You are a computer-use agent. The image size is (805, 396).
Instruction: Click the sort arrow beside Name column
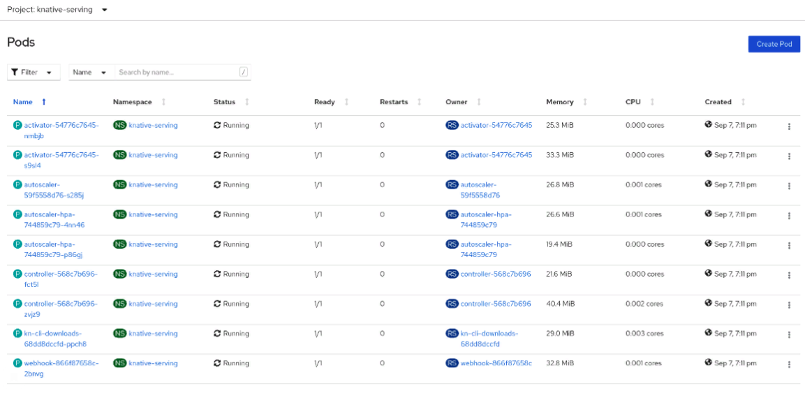click(x=44, y=102)
